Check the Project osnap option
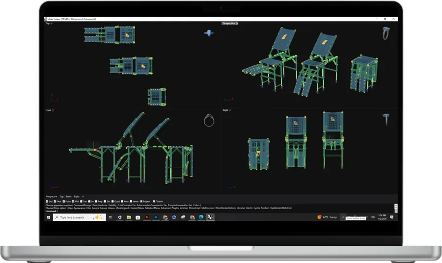The height and width of the screenshot is (263, 442). 141,201
